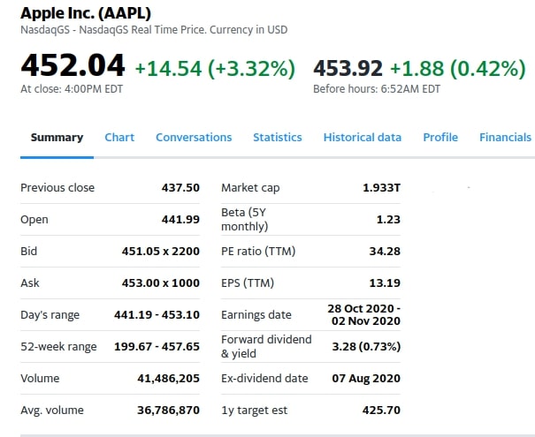Click the EPS (TTM) value 13.19
The image size is (535, 437).
[384, 283]
